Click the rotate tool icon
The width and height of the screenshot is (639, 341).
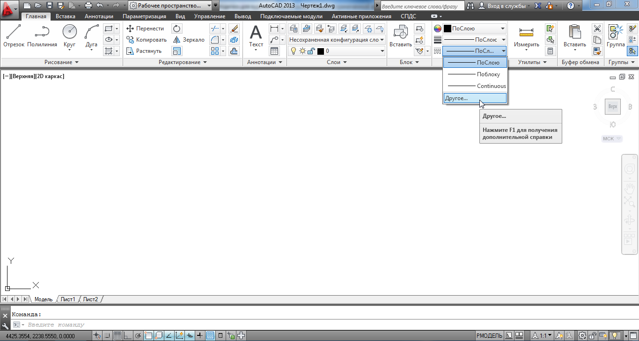[177, 29]
